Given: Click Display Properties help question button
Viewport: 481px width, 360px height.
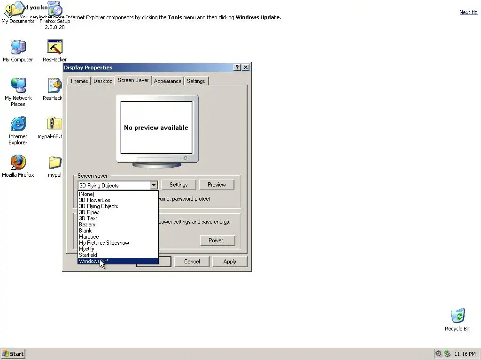Looking at the screenshot, I should [x=237, y=67].
